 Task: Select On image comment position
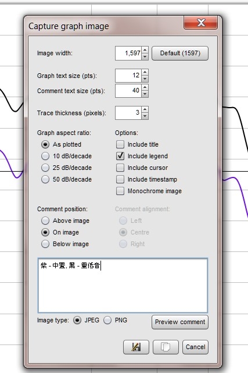(45, 232)
